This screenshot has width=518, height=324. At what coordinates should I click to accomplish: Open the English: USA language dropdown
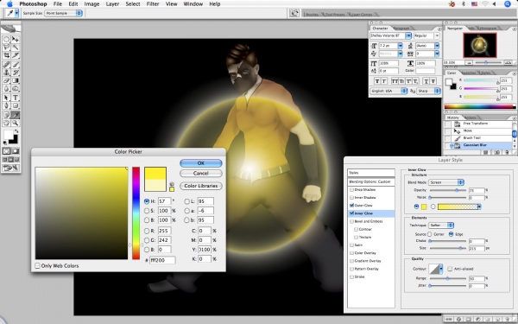pos(388,91)
